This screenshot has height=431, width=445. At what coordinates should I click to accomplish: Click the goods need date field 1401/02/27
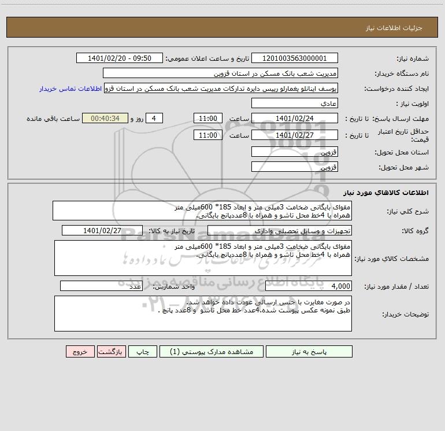pyautogui.click(x=102, y=230)
